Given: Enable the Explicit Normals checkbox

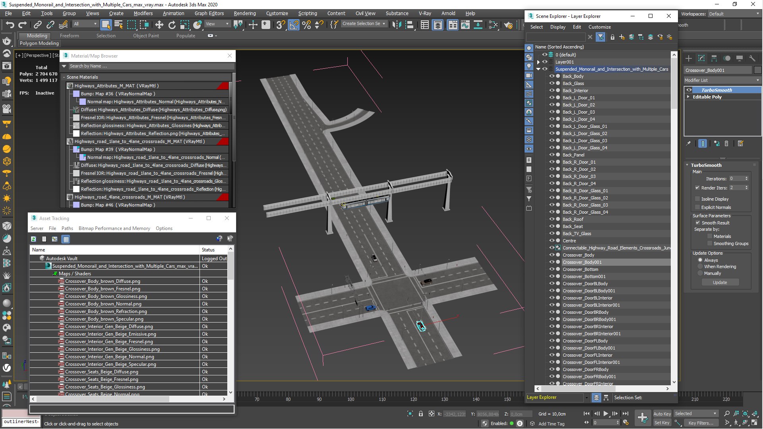Looking at the screenshot, I should coord(697,207).
